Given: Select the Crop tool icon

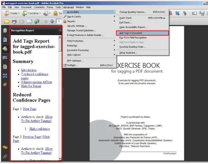Looking at the screenshot, I should pyautogui.click(x=177, y=13).
